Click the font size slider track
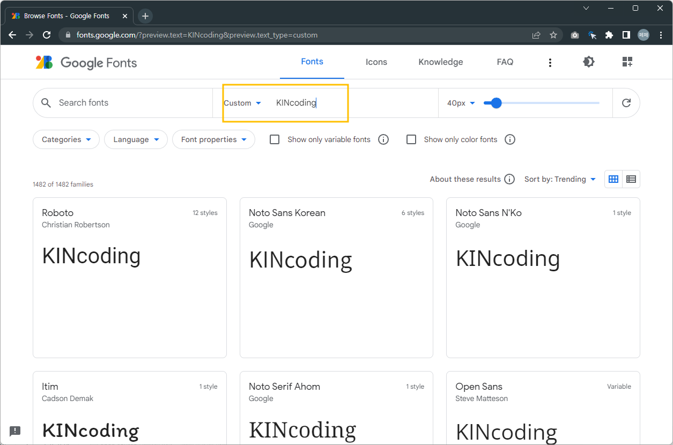The height and width of the screenshot is (445, 673). click(542, 103)
